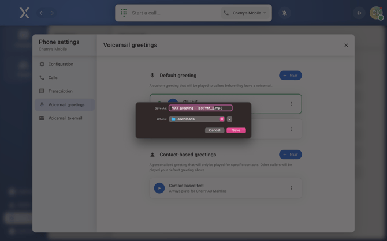Open options menu for Contact based-test greeting
Image resolution: width=387 pixels, height=241 pixels.
click(x=291, y=188)
